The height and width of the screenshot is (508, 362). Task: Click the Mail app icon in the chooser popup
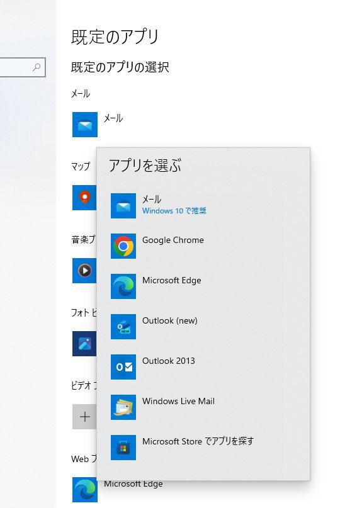[x=123, y=206]
